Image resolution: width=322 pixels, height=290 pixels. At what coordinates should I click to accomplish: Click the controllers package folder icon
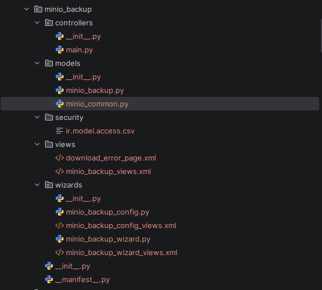coord(49,23)
